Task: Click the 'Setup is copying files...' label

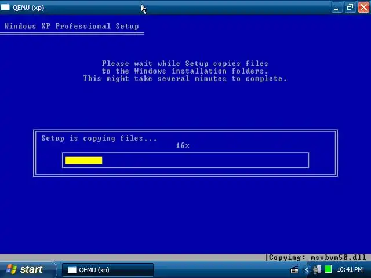Action: point(99,138)
